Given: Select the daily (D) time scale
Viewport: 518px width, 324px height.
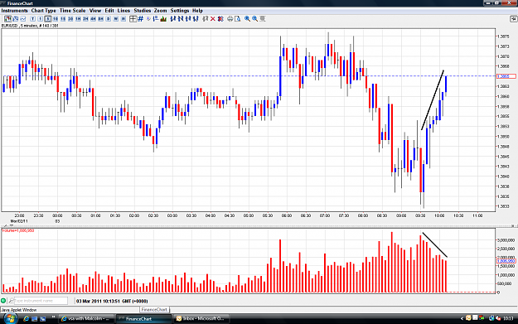Looking at the screenshot, I should tap(109, 19).
